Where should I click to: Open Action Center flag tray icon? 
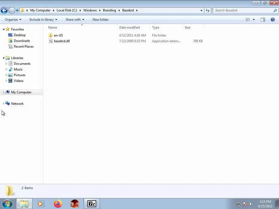point(245,204)
